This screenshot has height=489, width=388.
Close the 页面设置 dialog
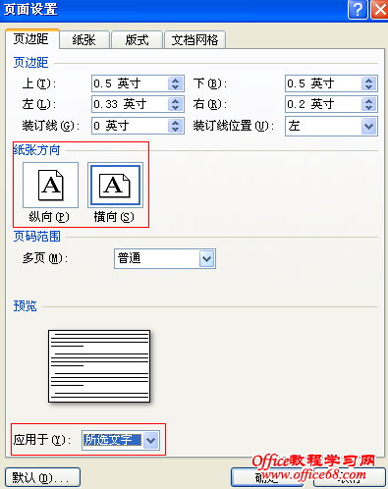pyautogui.click(x=380, y=10)
